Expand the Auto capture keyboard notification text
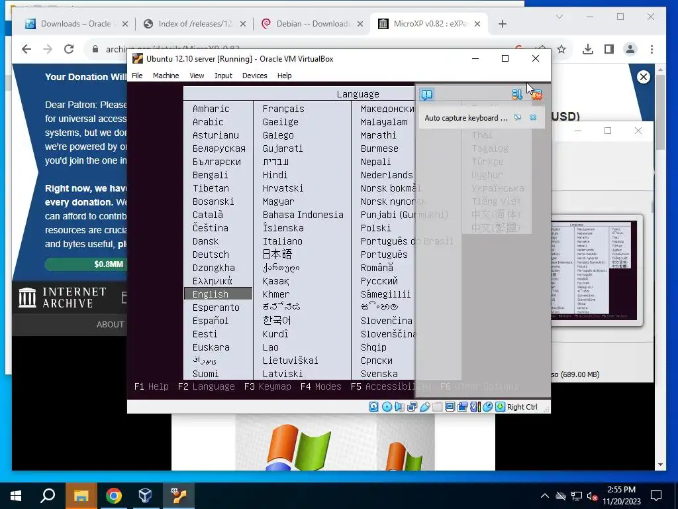The height and width of the screenshot is (509, 678). 466,118
